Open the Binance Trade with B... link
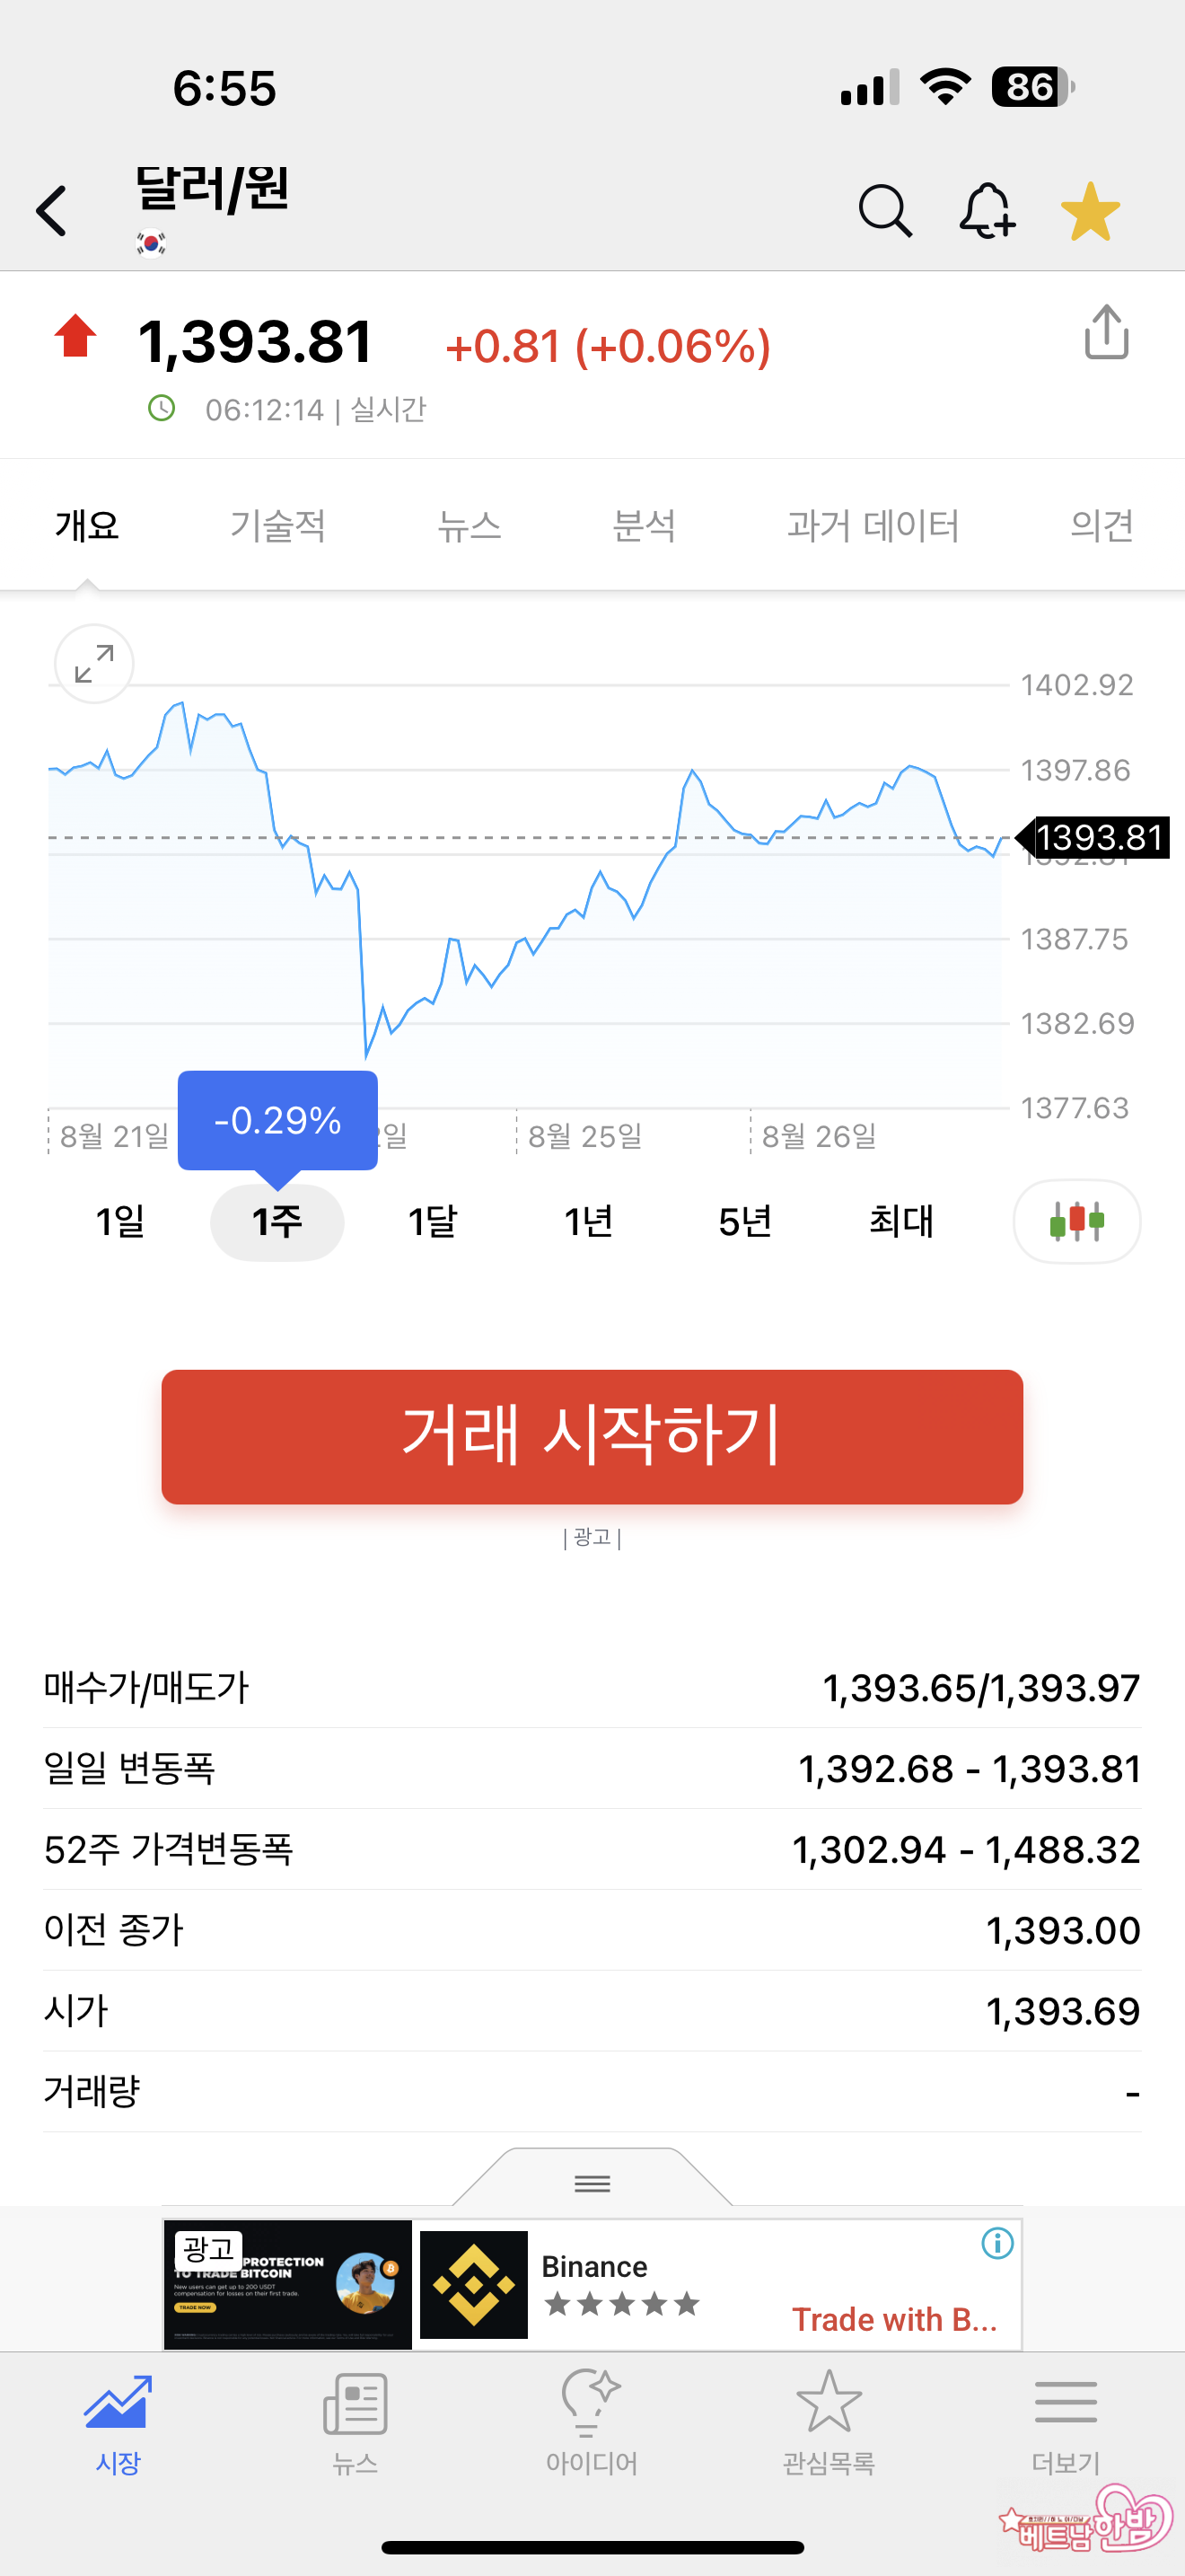Image resolution: width=1185 pixels, height=2576 pixels. (x=894, y=2319)
